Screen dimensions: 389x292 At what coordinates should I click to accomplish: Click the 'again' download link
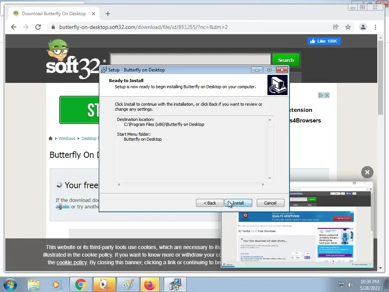click(x=63, y=206)
